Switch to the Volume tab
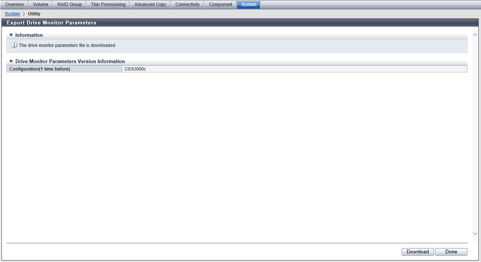 [x=41, y=5]
